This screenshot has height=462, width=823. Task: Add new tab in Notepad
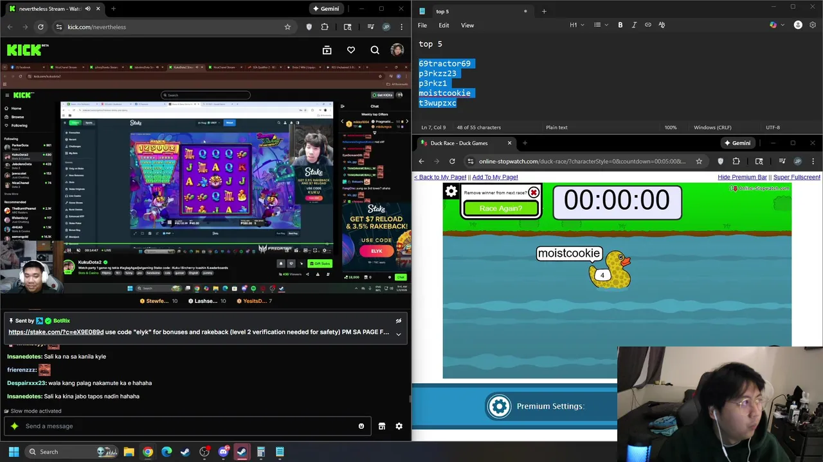(x=544, y=11)
